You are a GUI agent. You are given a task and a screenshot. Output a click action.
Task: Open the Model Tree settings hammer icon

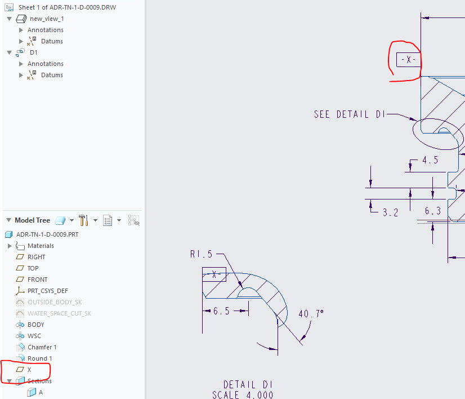point(83,220)
